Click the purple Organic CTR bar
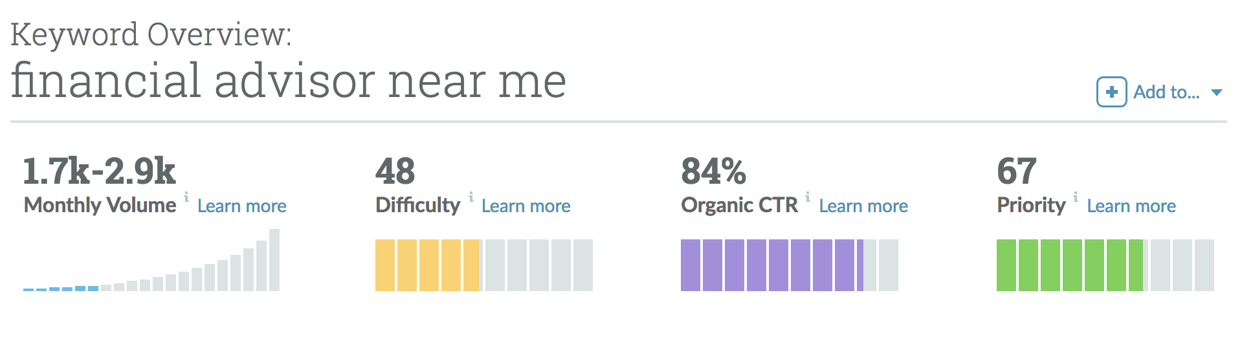The image size is (1253, 339). [x=771, y=265]
